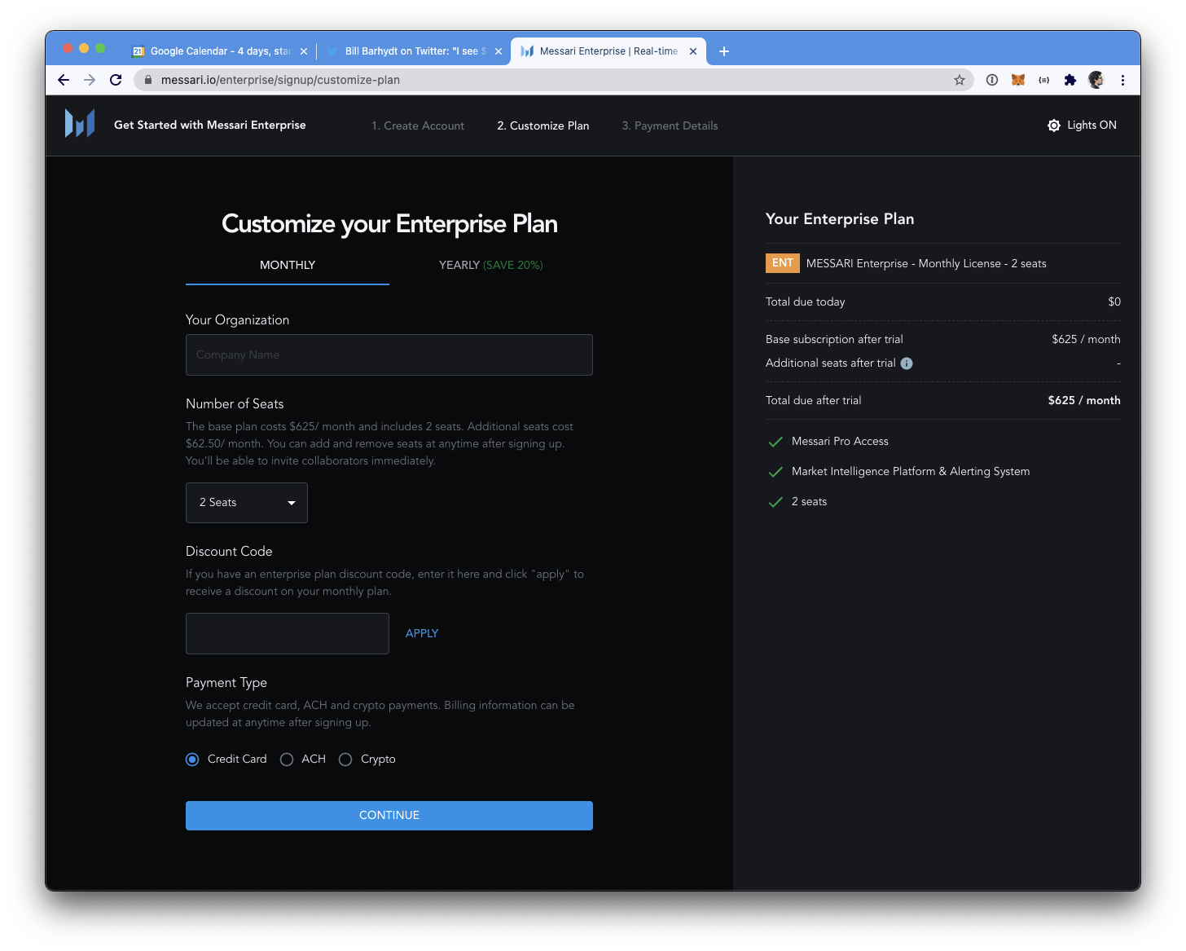Switch to the Yearly billing tab
This screenshot has width=1186, height=951.
490,266
